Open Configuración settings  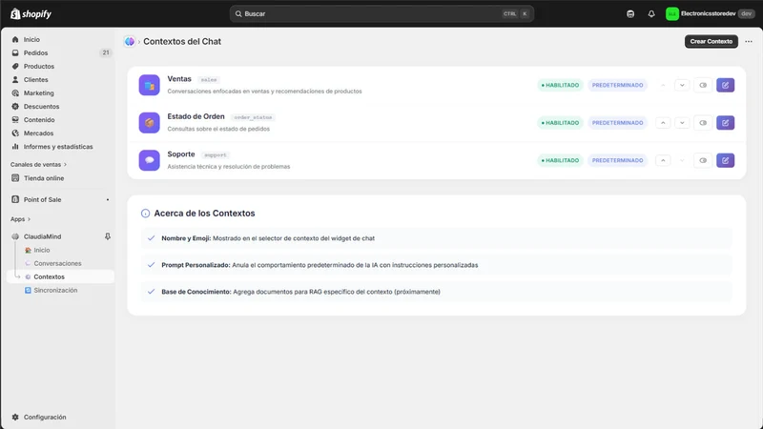click(45, 417)
